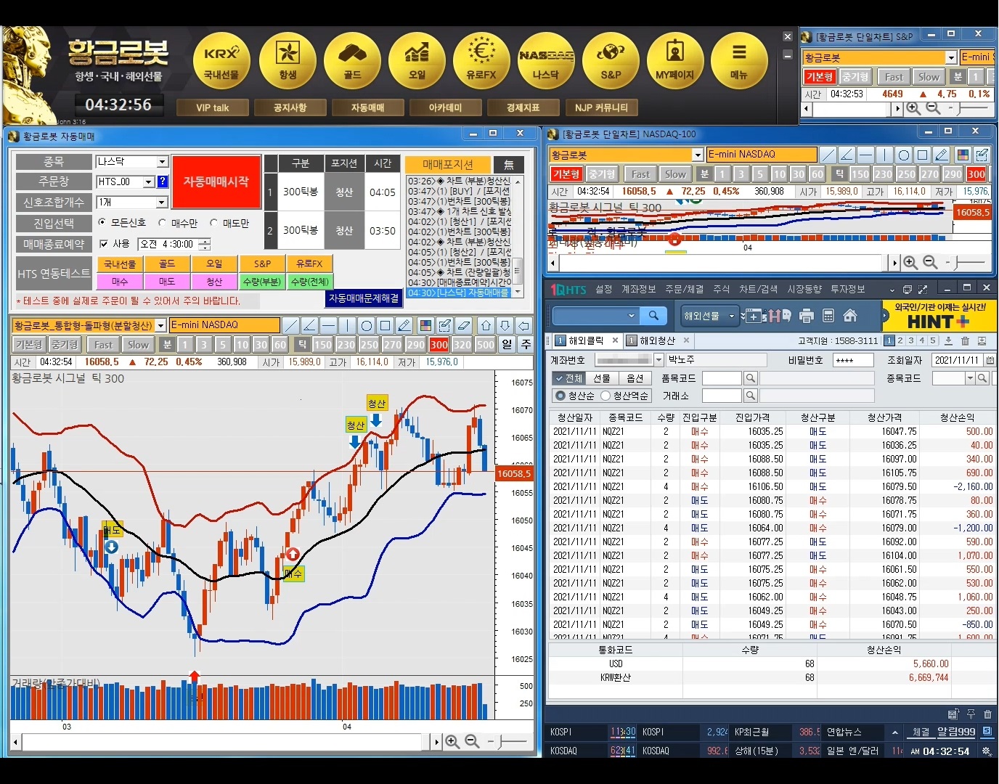Open 황금로봇 dropdown in NASDAQ-100 chart window

(x=698, y=155)
